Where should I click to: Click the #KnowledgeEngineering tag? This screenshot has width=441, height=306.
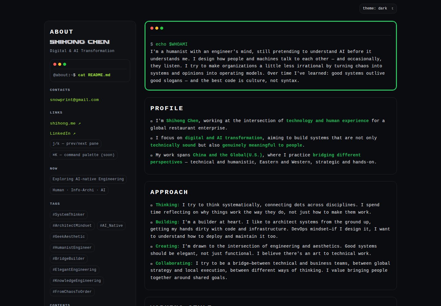click(77, 281)
